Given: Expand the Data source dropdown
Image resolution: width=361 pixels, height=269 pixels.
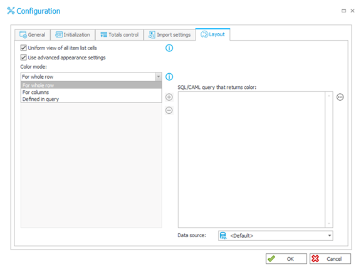Looking at the screenshot, I should (x=330, y=236).
